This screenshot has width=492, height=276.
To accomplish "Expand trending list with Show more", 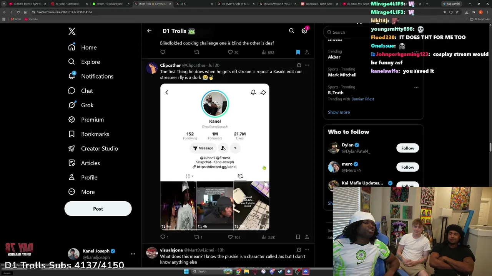I will pos(339,112).
